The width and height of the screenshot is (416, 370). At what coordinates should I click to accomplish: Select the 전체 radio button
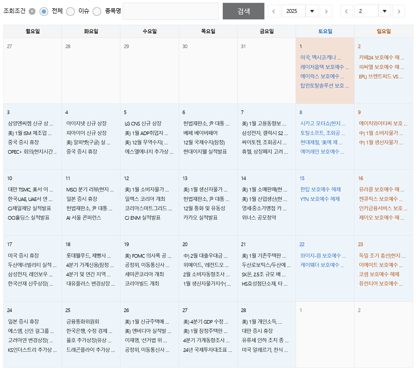click(44, 11)
